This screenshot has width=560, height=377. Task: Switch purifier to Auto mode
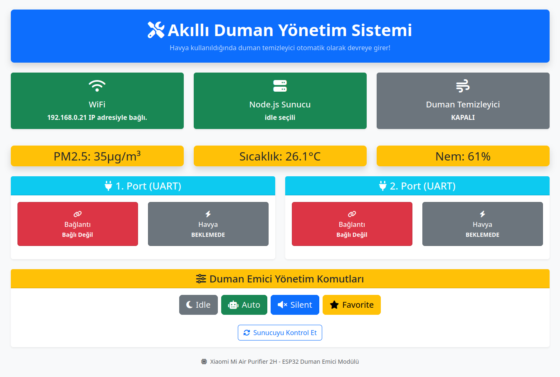point(244,305)
